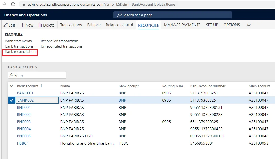
Task: Click account number 906511379300228
Action: [x=206, y=115]
